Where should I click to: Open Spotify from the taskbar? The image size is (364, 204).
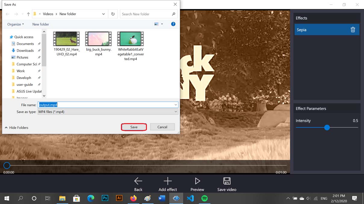click(204, 198)
